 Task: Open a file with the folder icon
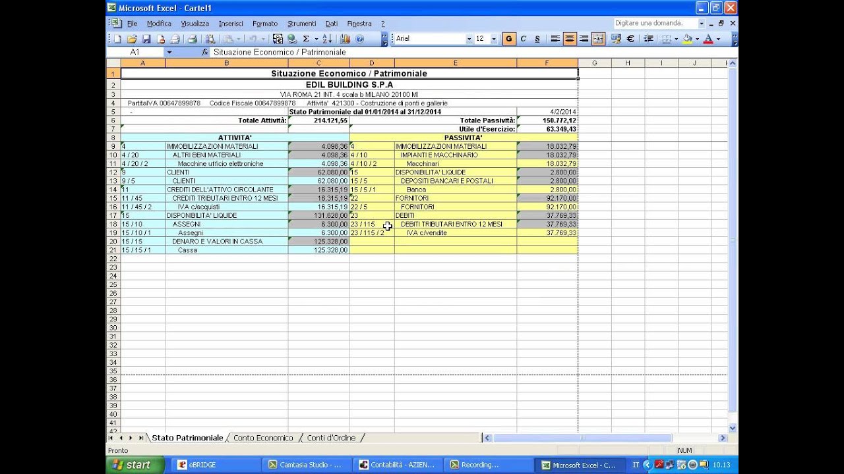pos(132,39)
